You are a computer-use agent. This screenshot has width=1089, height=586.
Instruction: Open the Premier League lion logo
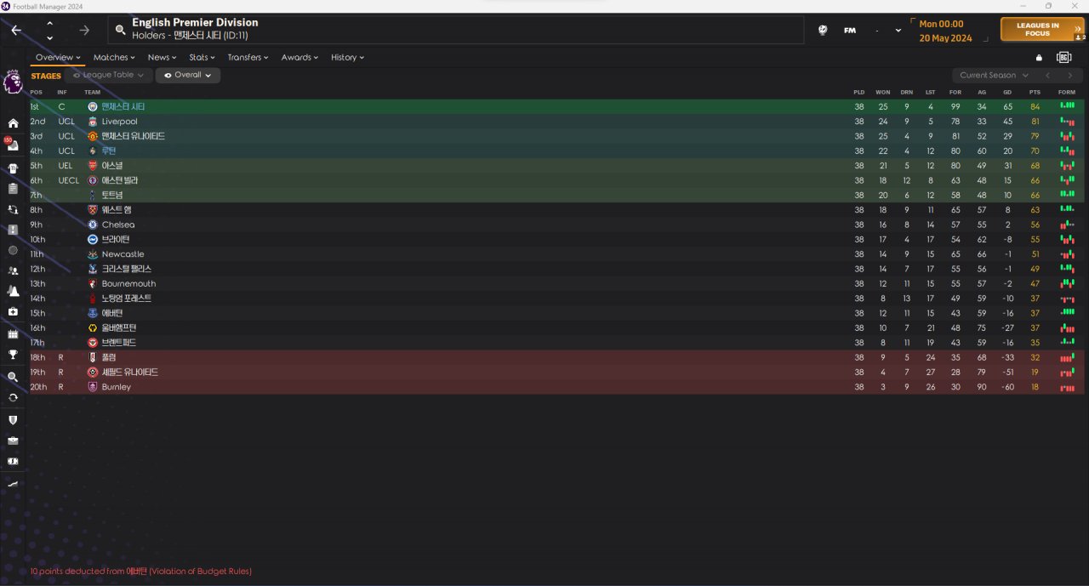tap(13, 82)
